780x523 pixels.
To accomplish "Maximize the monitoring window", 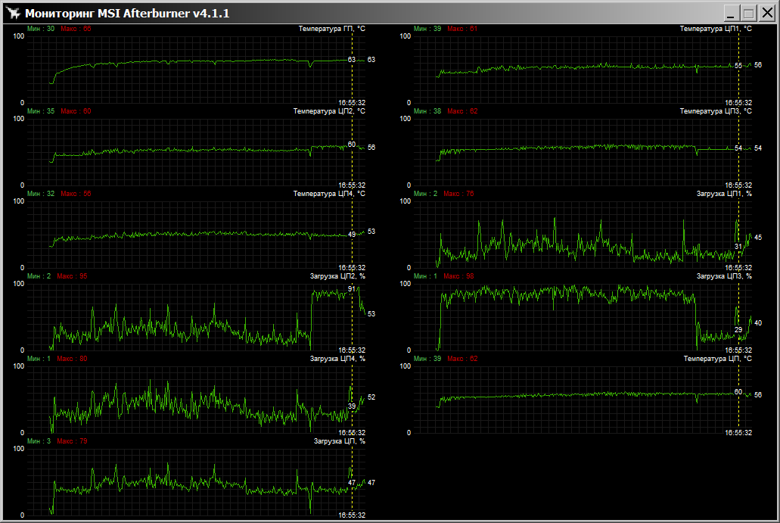I will (x=748, y=13).
